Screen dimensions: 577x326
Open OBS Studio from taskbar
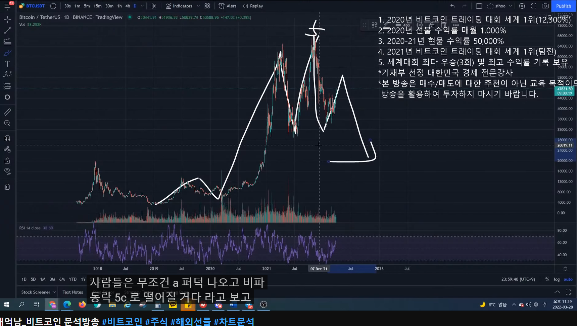(x=263, y=305)
